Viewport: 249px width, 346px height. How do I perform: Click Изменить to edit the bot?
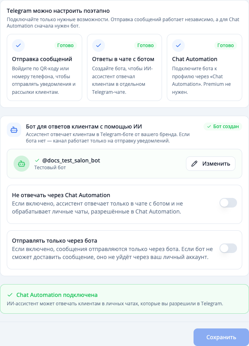pyautogui.click(x=211, y=164)
